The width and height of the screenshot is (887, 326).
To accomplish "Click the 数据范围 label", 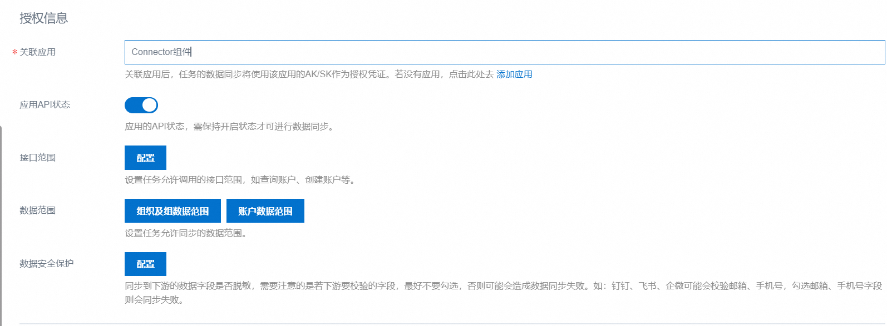I will tap(38, 210).
